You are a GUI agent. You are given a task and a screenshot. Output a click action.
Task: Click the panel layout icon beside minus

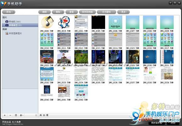coord(16,115)
